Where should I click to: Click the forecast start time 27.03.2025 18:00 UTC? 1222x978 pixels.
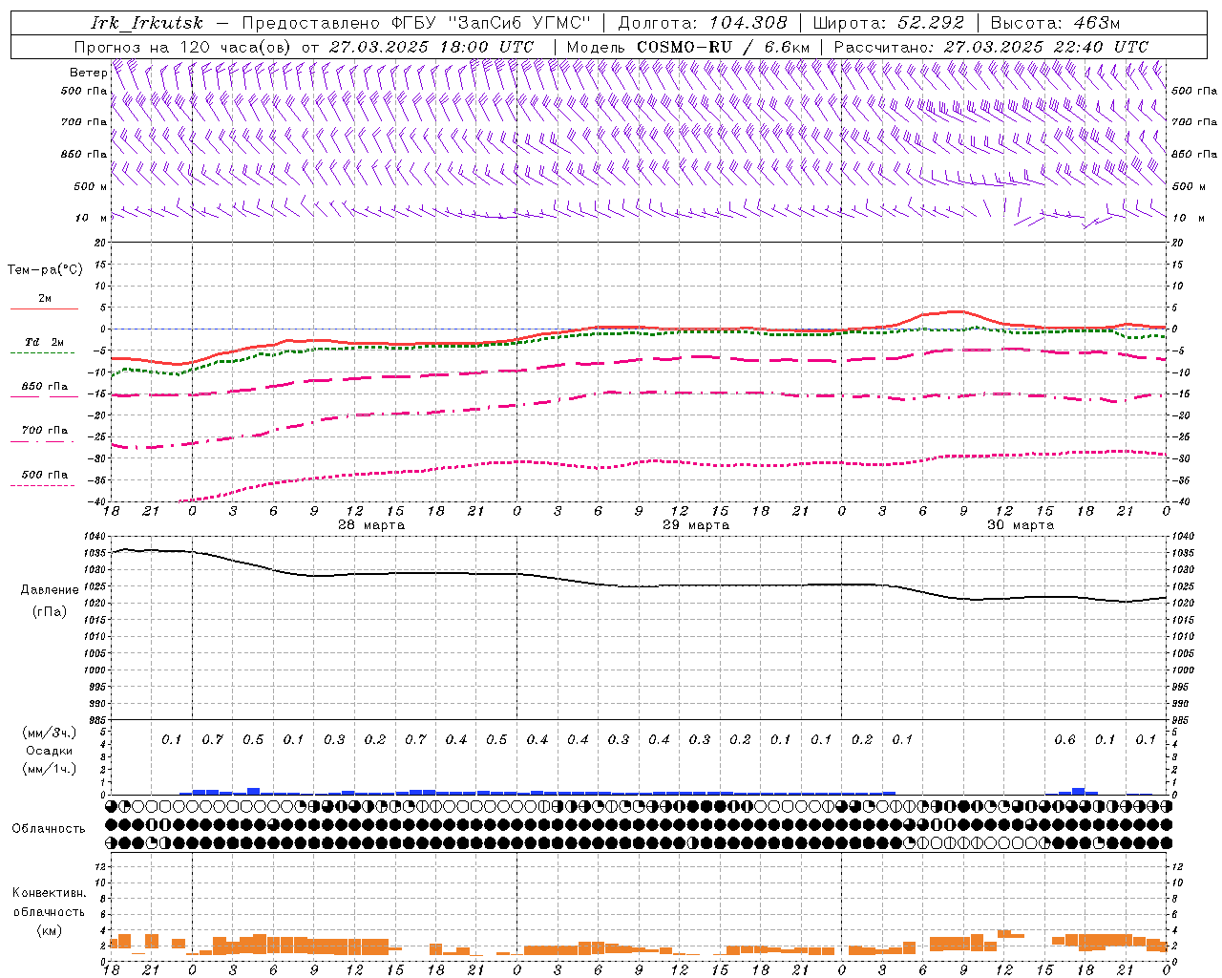432,47
